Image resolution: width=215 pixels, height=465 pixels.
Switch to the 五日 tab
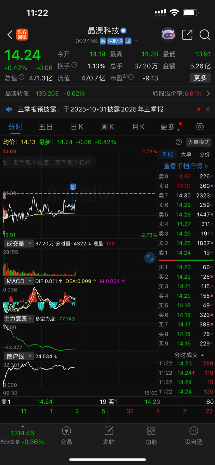click(46, 127)
